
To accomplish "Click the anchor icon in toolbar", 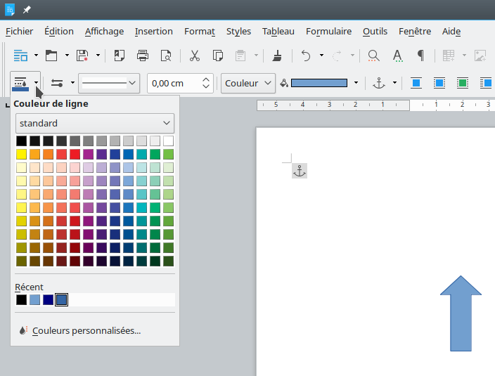I will (379, 83).
